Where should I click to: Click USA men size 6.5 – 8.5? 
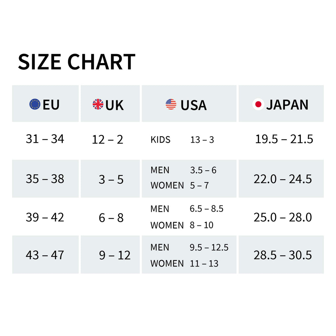[207, 208]
